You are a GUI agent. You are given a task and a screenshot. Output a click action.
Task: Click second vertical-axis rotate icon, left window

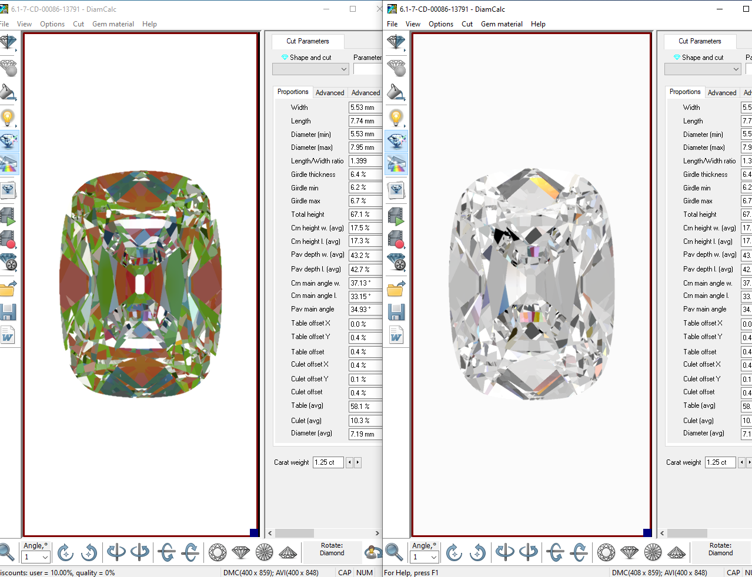(140, 552)
